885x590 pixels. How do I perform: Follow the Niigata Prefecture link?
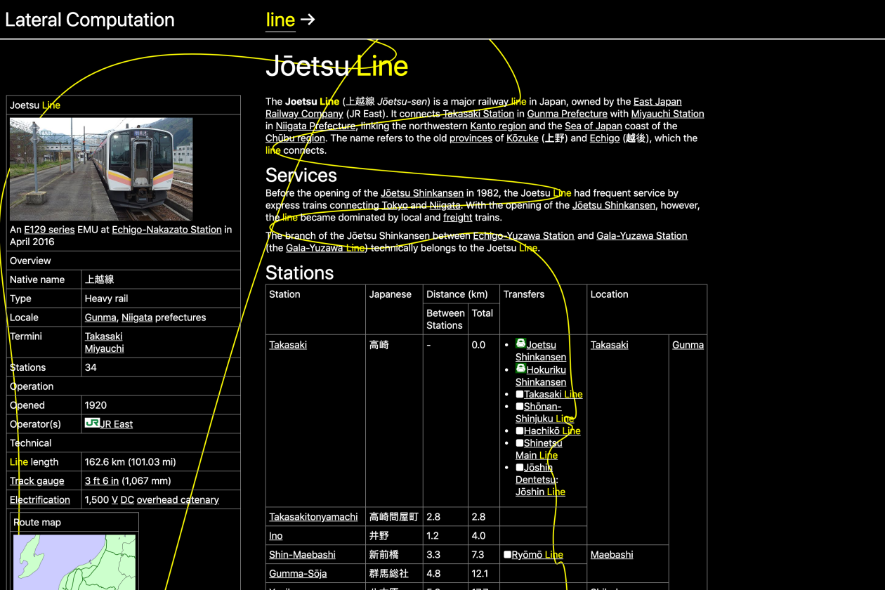[316, 126]
